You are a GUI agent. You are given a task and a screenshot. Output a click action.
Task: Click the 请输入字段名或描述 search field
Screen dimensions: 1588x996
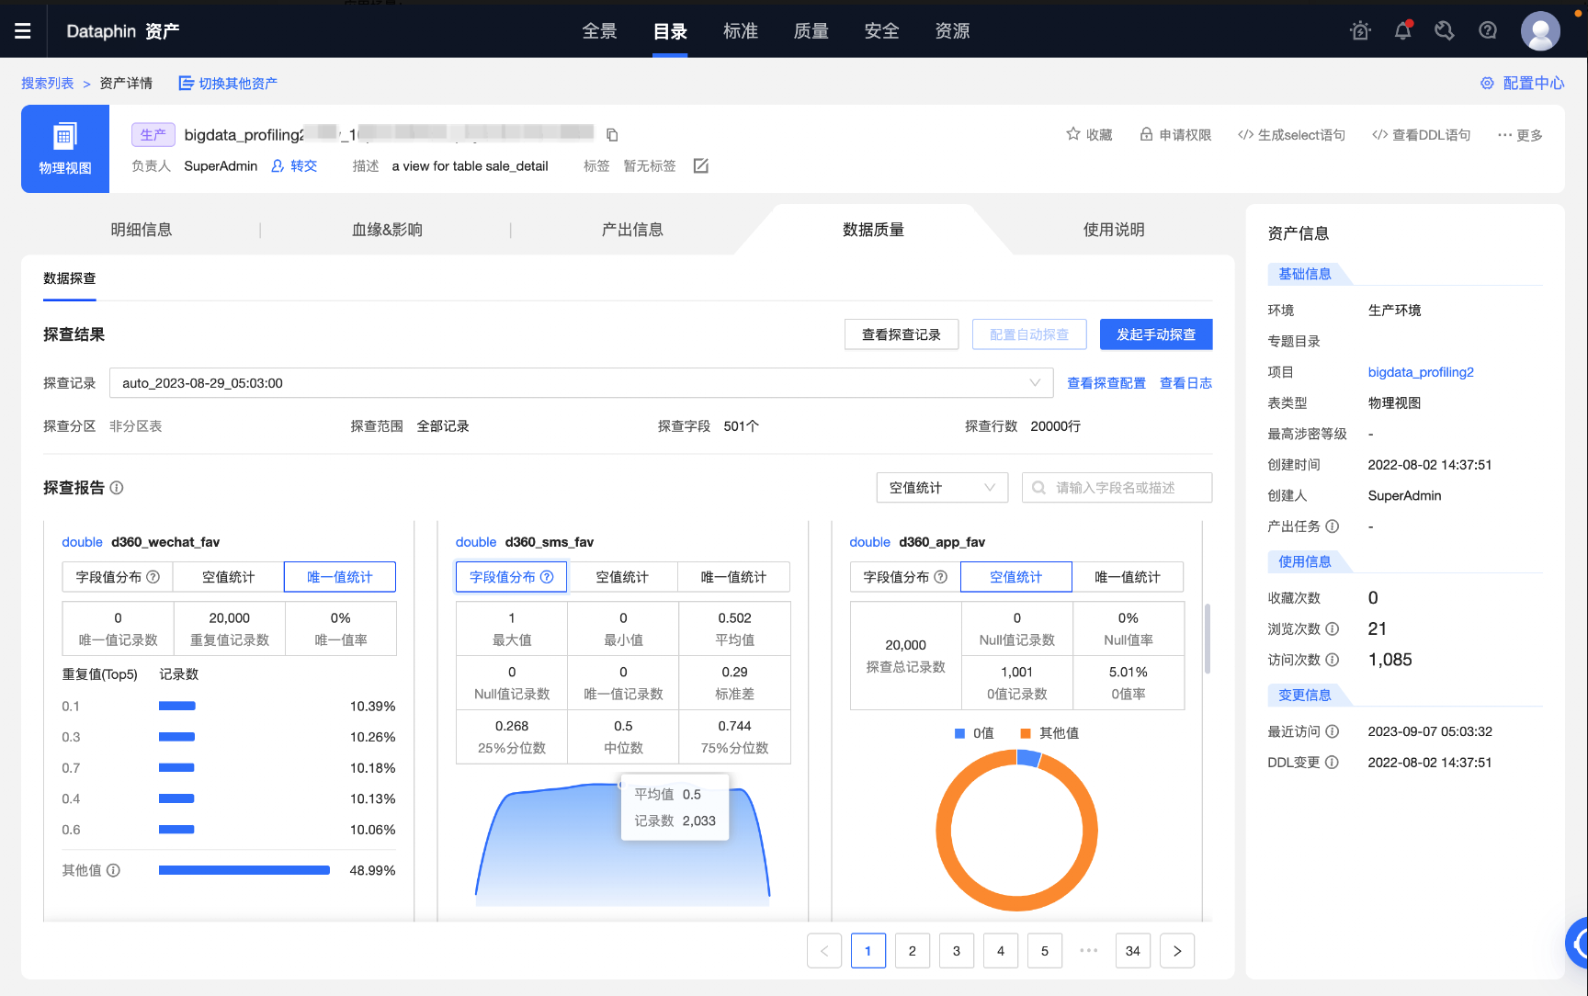coord(1117,487)
